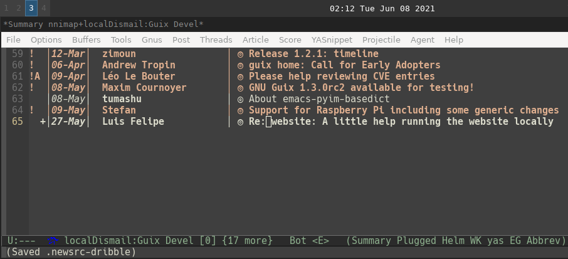This screenshot has height=259, width=568.
Task: Open article Release 1.2.1: timeline
Action: tap(313, 54)
